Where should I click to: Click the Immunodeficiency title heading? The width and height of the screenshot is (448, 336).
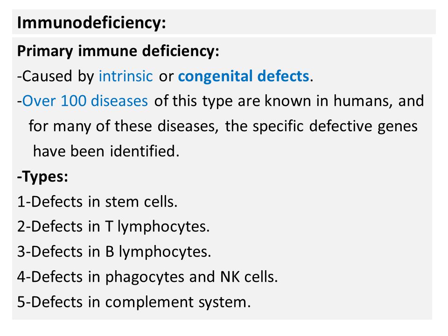(91, 22)
